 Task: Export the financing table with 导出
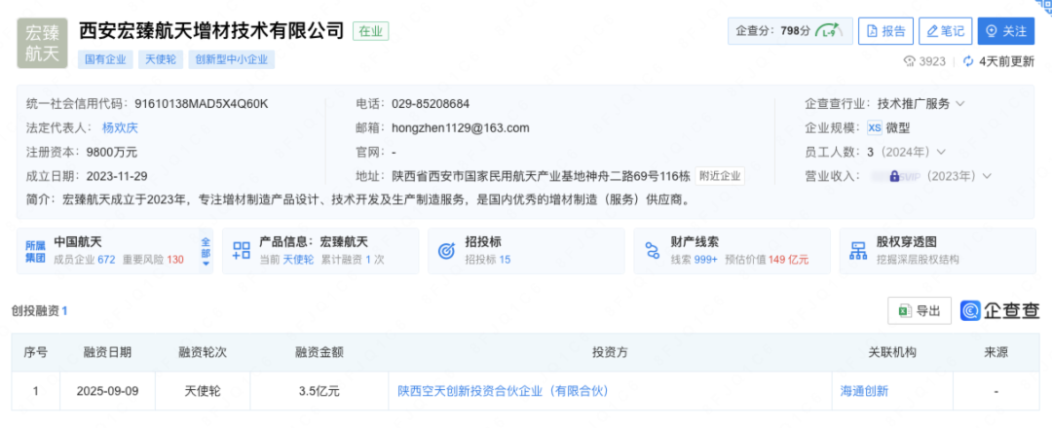pyautogui.click(x=920, y=310)
